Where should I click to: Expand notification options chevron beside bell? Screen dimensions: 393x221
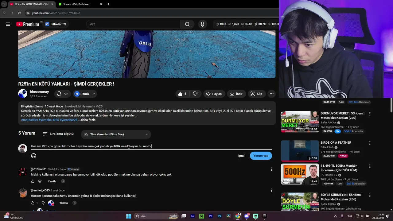click(x=66, y=94)
